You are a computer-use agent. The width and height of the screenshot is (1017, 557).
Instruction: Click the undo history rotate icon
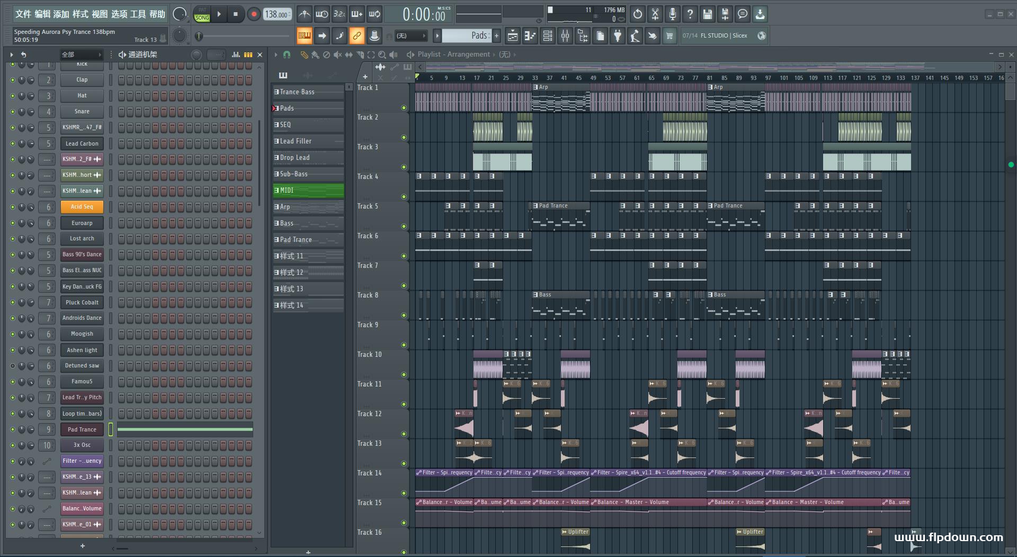637,14
